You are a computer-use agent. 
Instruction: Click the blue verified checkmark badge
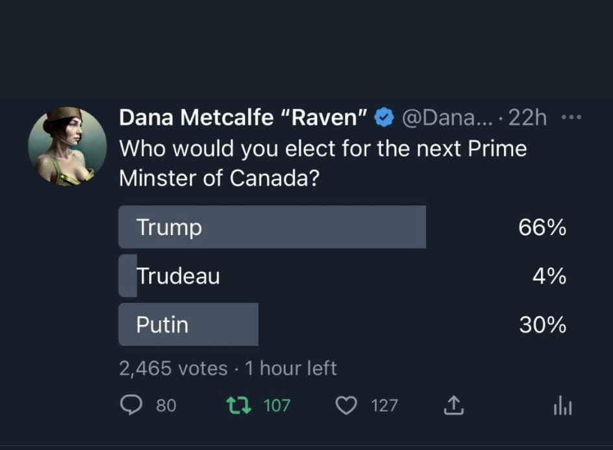[384, 118]
